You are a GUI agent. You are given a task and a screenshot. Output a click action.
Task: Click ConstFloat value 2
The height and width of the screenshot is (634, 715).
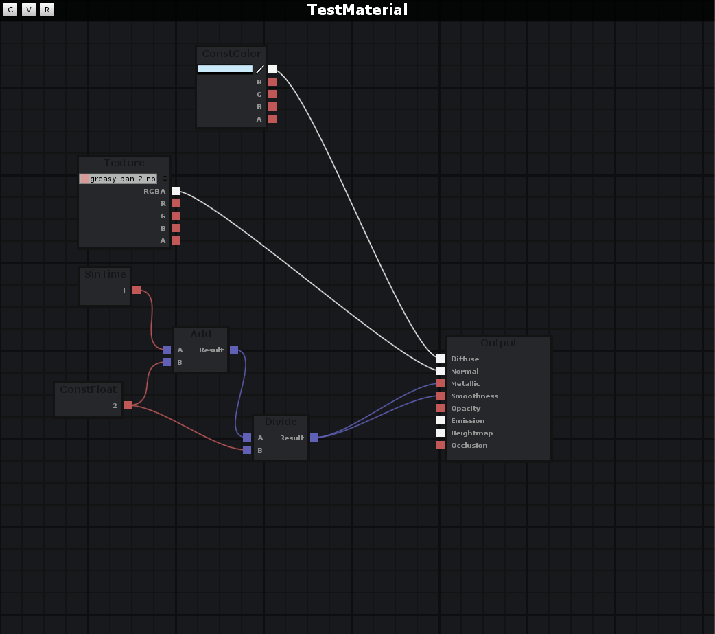115,405
